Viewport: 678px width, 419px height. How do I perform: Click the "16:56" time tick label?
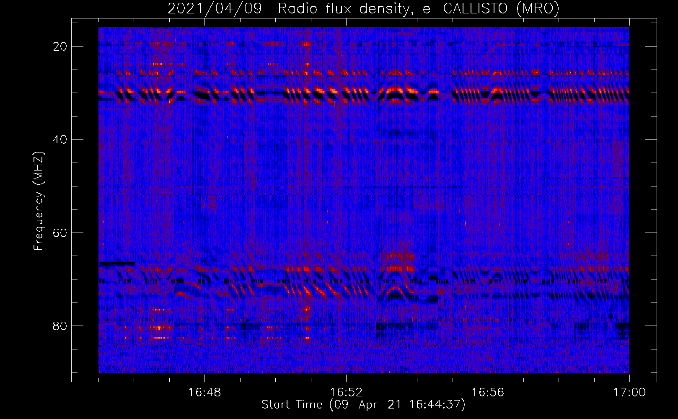[488, 393]
